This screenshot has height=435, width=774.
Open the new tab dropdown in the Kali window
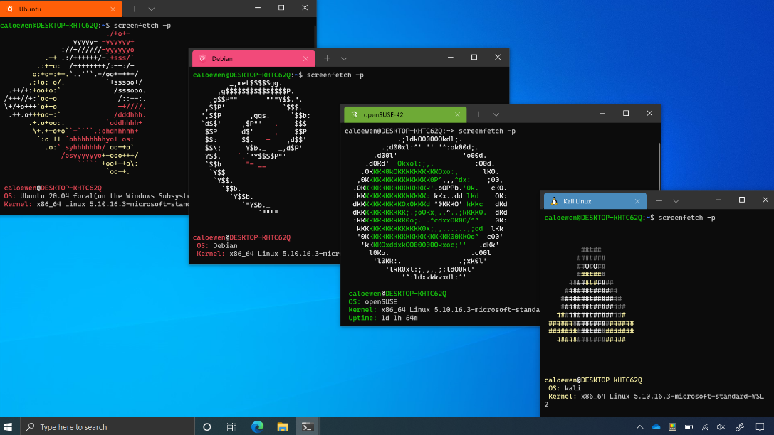[x=676, y=200]
